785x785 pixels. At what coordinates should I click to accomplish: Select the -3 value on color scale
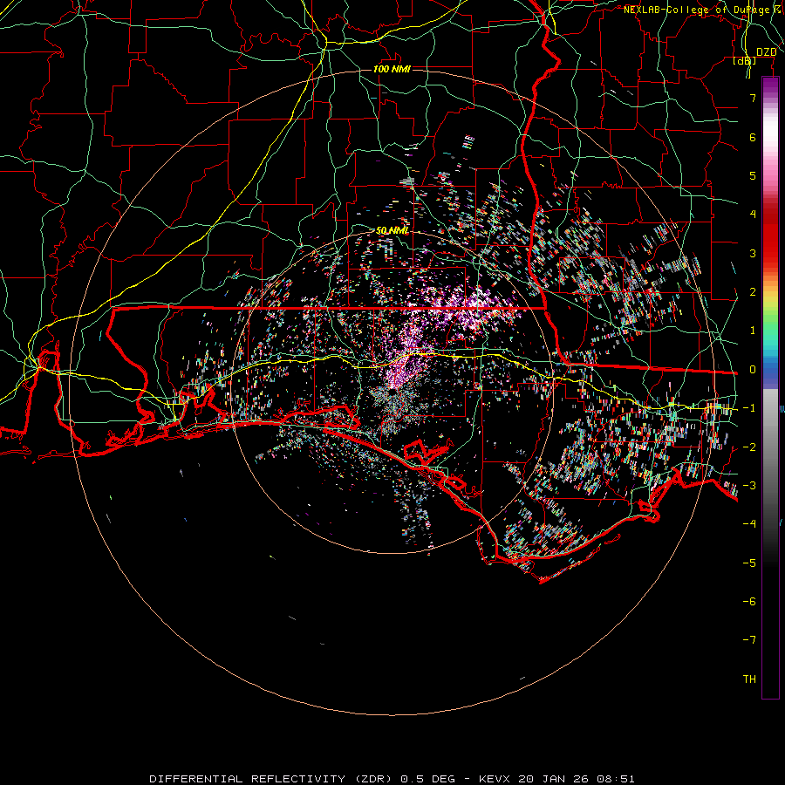click(x=749, y=486)
